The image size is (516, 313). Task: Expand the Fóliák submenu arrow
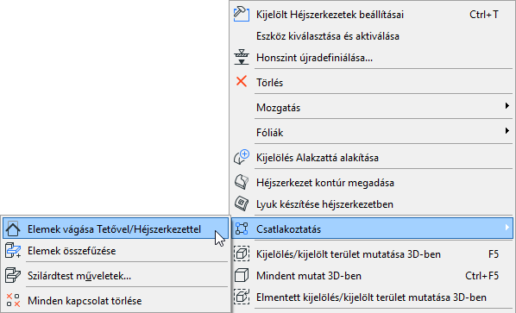(507, 131)
